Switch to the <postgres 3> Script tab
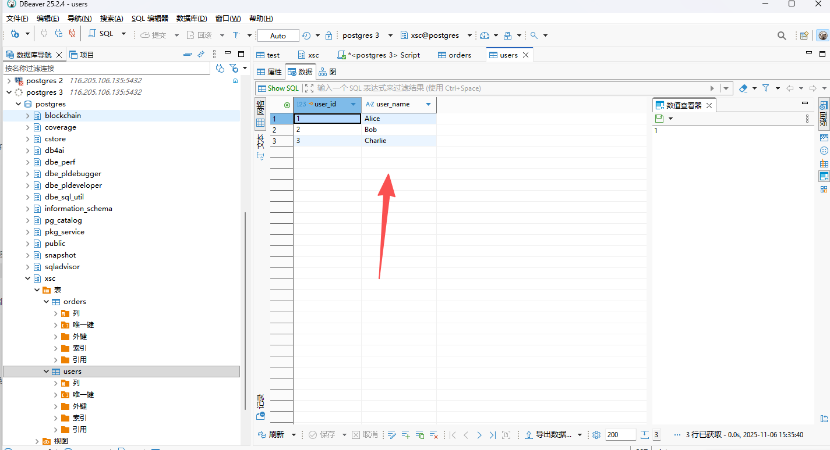Image resolution: width=830 pixels, height=450 pixels. tap(379, 55)
